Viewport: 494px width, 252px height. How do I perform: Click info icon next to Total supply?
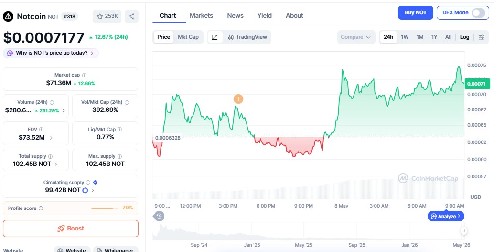(51, 156)
